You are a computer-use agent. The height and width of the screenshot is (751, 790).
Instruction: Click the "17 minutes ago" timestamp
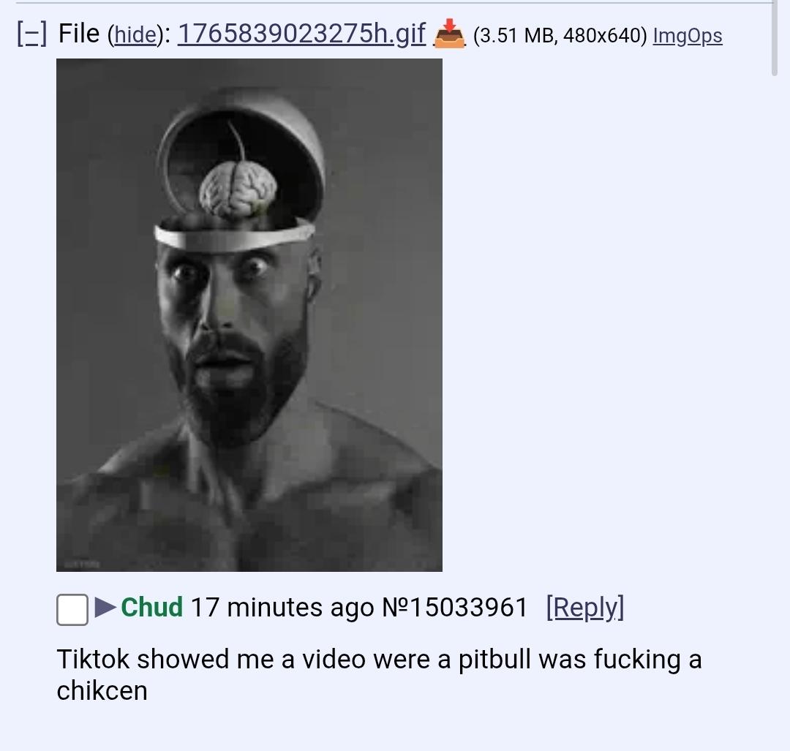click(282, 608)
